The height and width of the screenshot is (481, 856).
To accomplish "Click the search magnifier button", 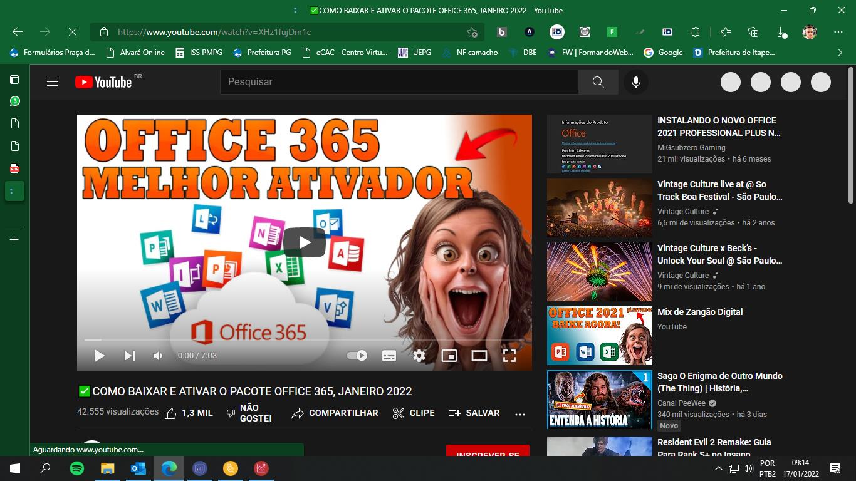I will [598, 82].
